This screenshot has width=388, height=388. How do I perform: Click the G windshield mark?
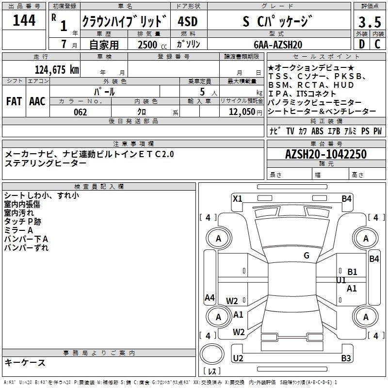307,255
